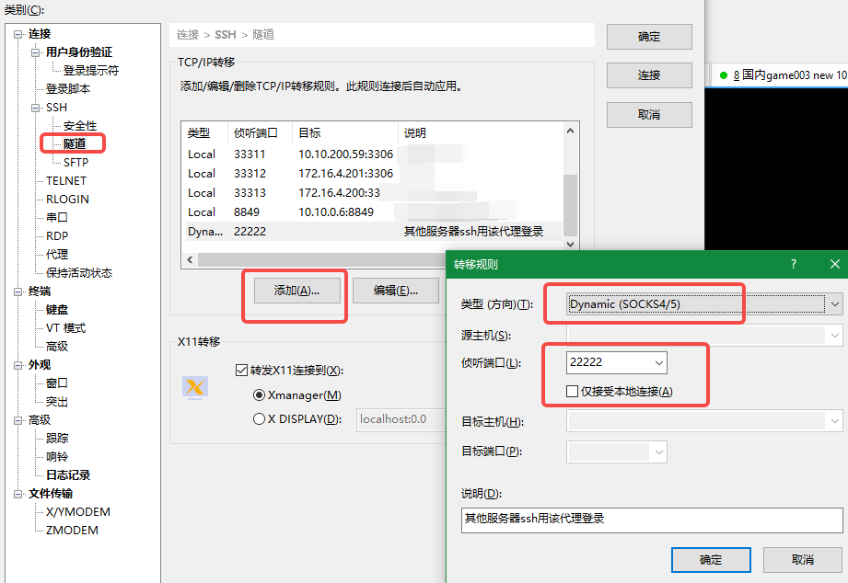Image resolution: width=848 pixels, height=583 pixels.
Task: Select the Xmanager radio button
Action: (x=260, y=395)
